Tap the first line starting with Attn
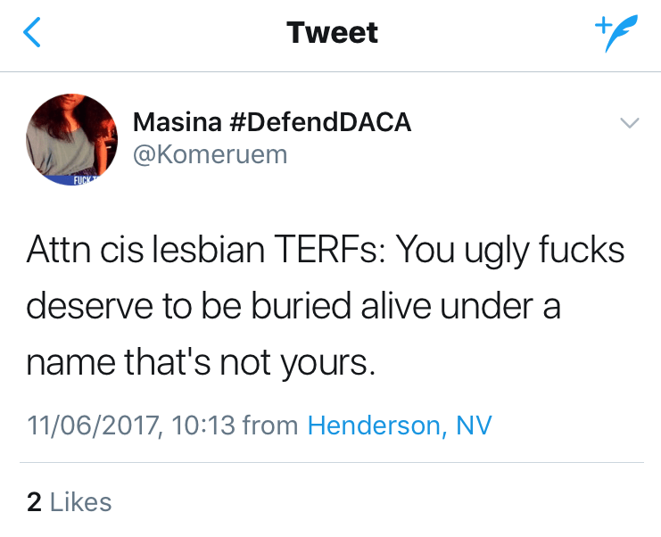Screen dimensions: 661x537 325,252
